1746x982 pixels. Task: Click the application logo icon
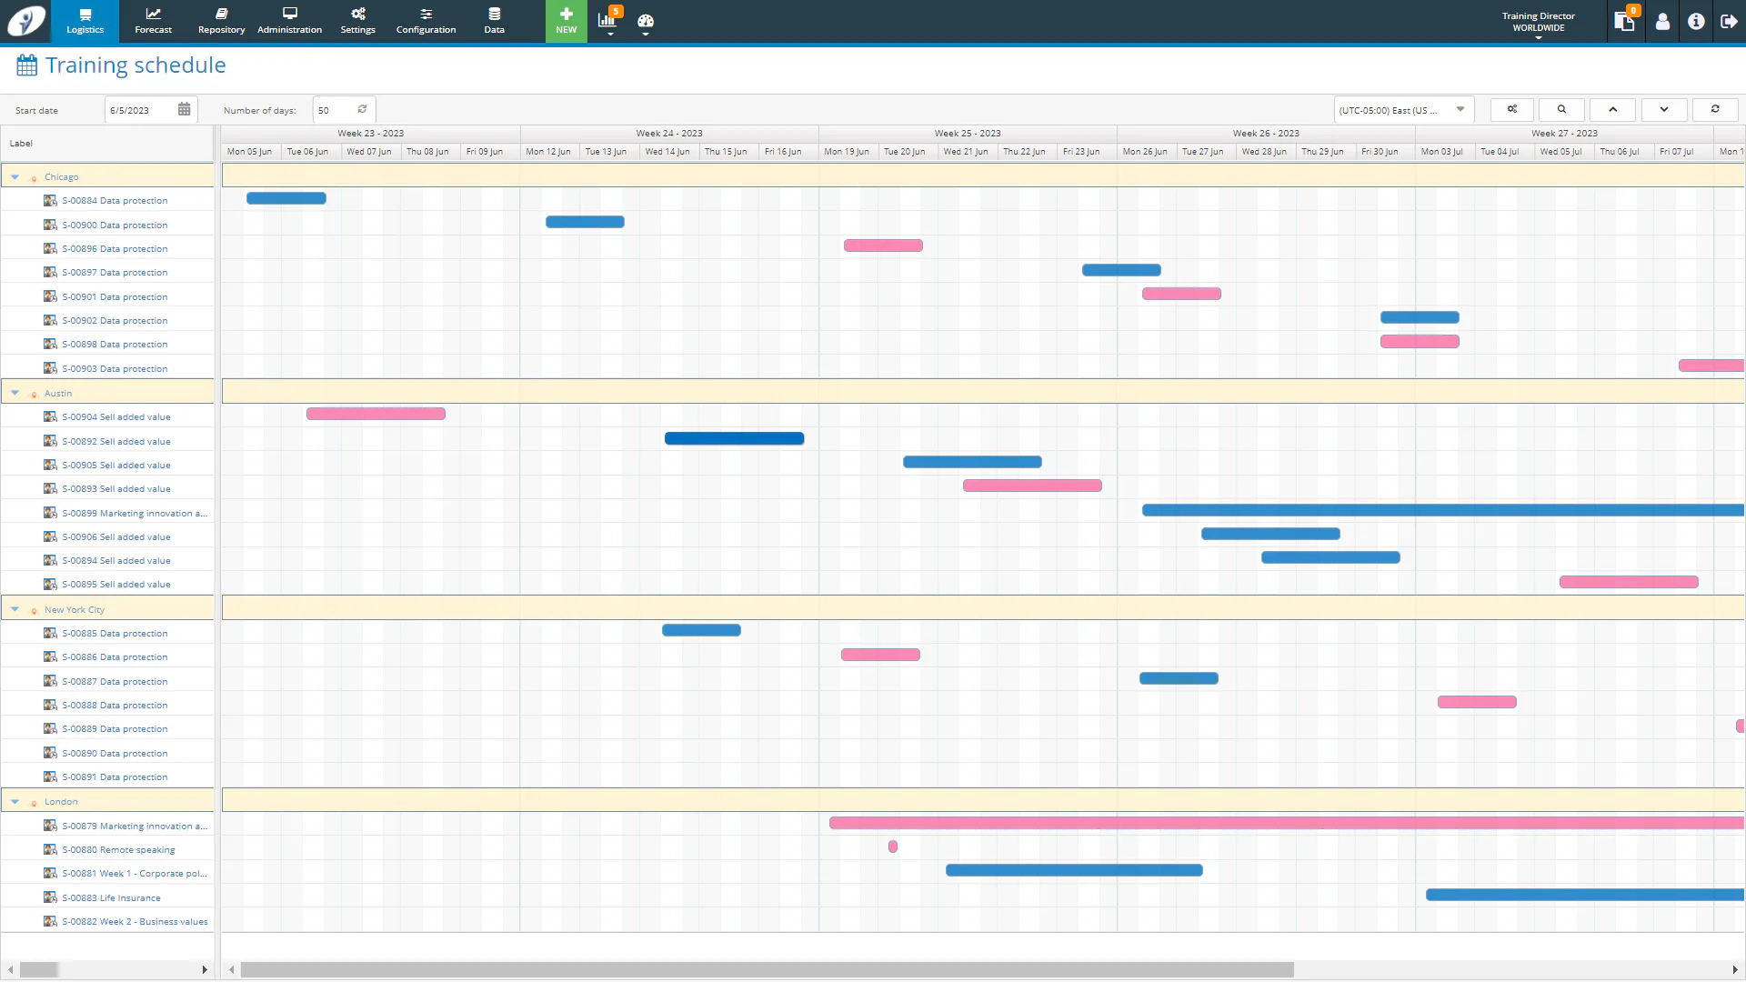pyautogui.click(x=25, y=21)
